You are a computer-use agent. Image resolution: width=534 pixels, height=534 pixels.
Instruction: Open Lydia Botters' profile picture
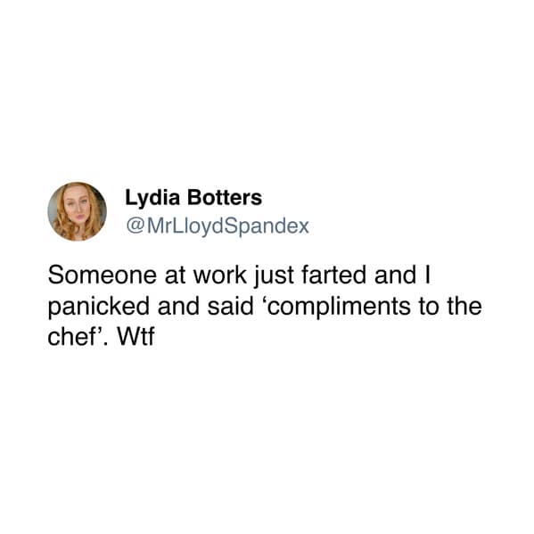77,211
